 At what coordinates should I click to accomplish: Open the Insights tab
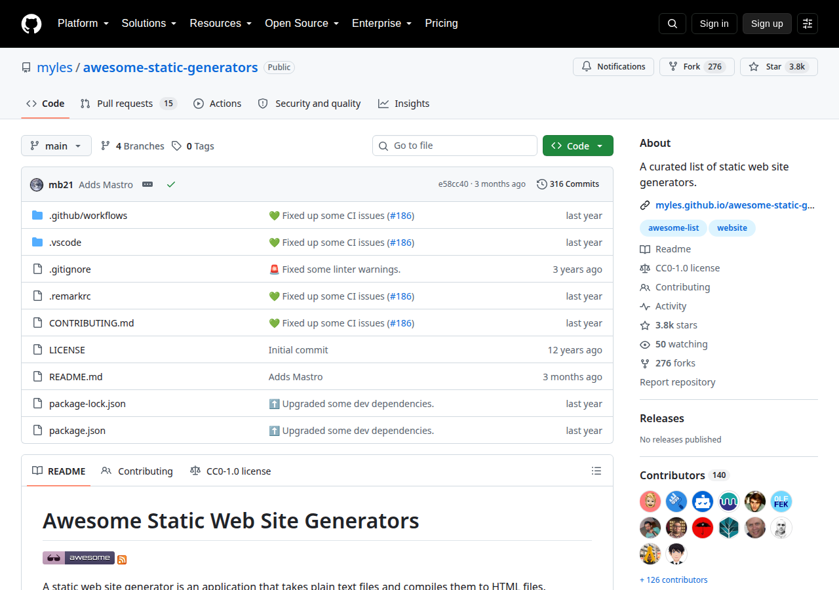point(404,104)
